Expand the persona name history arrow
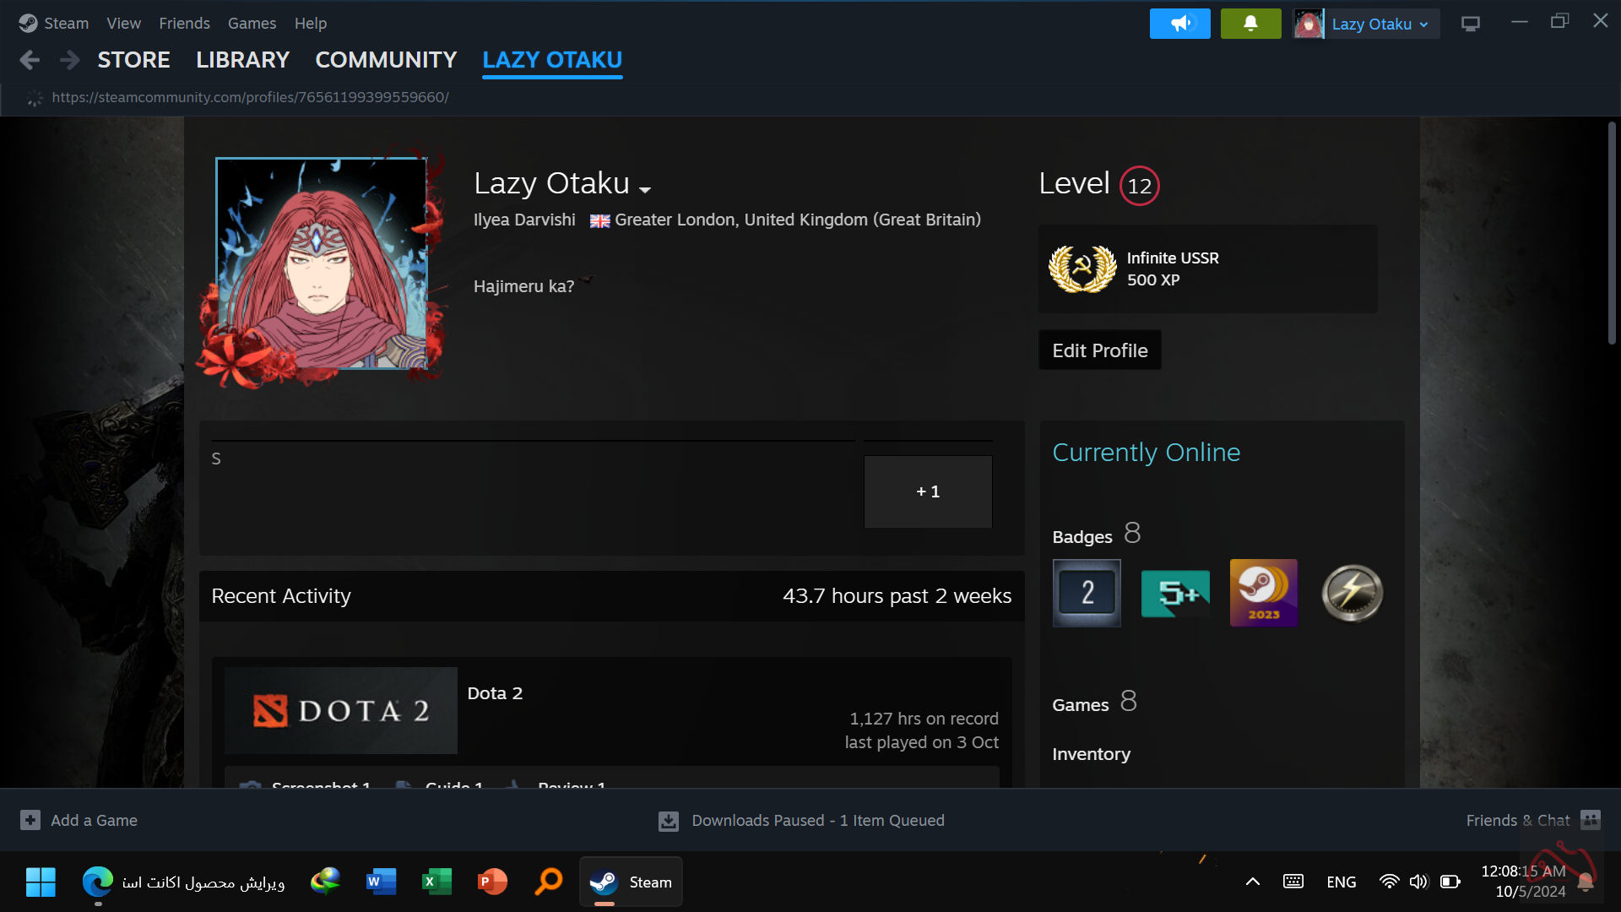The width and height of the screenshot is (1621, 912). click(645, 189)
